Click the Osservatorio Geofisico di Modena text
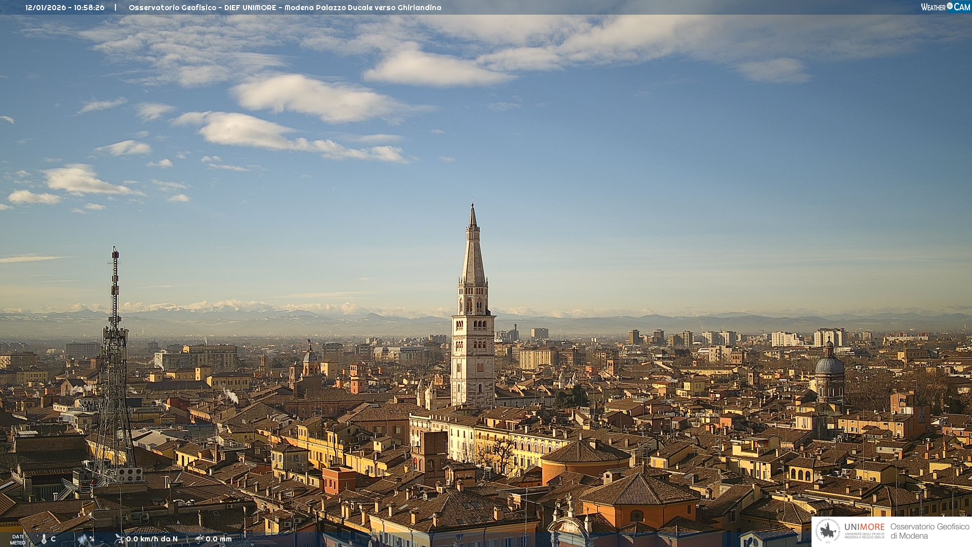This screenshot has width=972, height=547. [x=929, y=531]
